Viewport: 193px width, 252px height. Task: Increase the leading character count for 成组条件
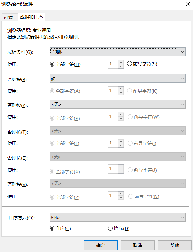point(121,62)
